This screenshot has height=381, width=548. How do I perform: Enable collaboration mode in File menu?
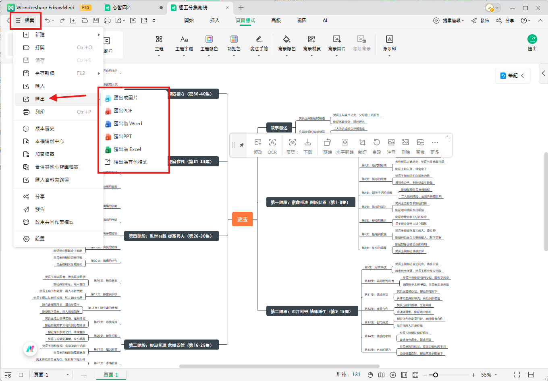(54, 222)
